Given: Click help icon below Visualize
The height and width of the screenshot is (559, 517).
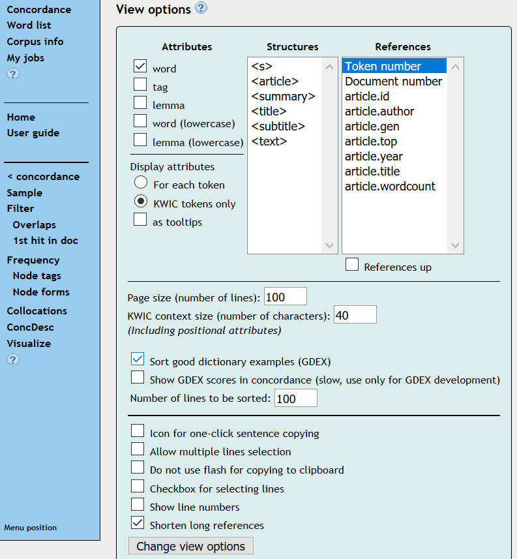Looking at the screenshot, I should (13, 359).
